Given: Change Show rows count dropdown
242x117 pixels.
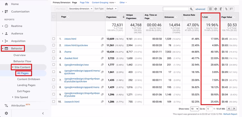Looking at the screenshot, I should (195, 109).
